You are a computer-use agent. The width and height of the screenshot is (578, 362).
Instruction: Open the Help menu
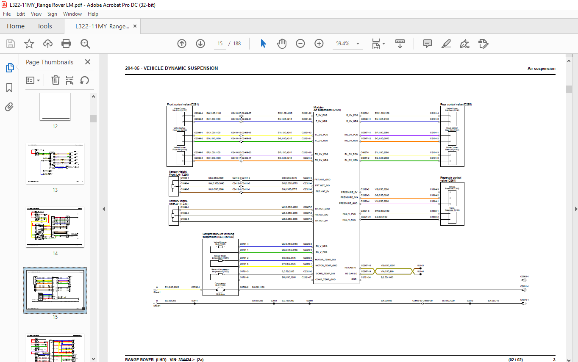93,14
